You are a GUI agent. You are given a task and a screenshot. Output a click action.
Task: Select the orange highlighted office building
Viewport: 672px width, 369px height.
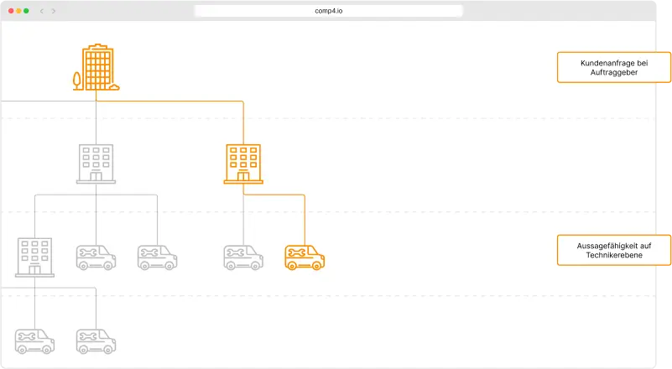(x=243, y=164)
